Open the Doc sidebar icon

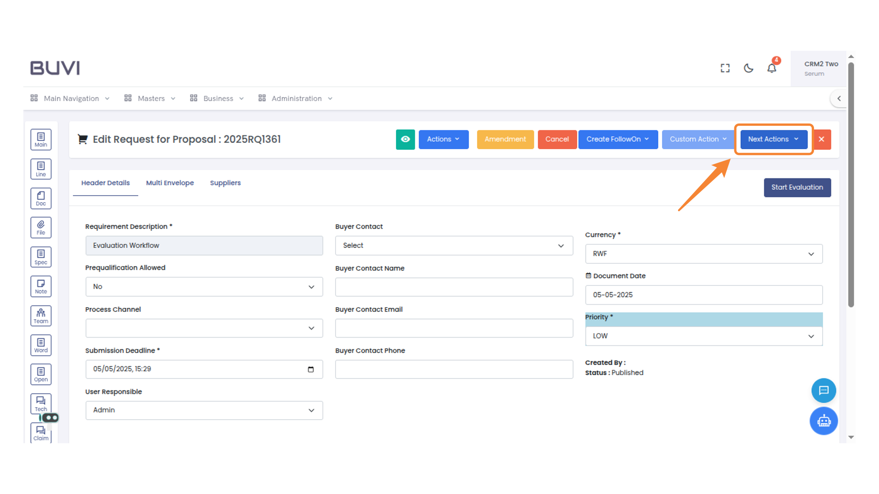41,199
